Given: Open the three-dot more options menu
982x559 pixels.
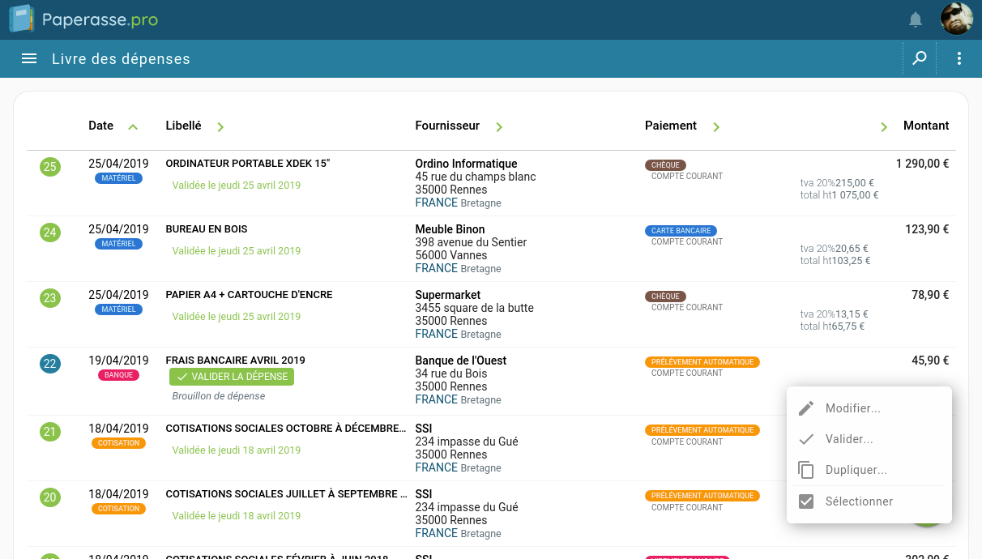Looking at the screenshot, I should pyautogui.click(x=959, y=58).
